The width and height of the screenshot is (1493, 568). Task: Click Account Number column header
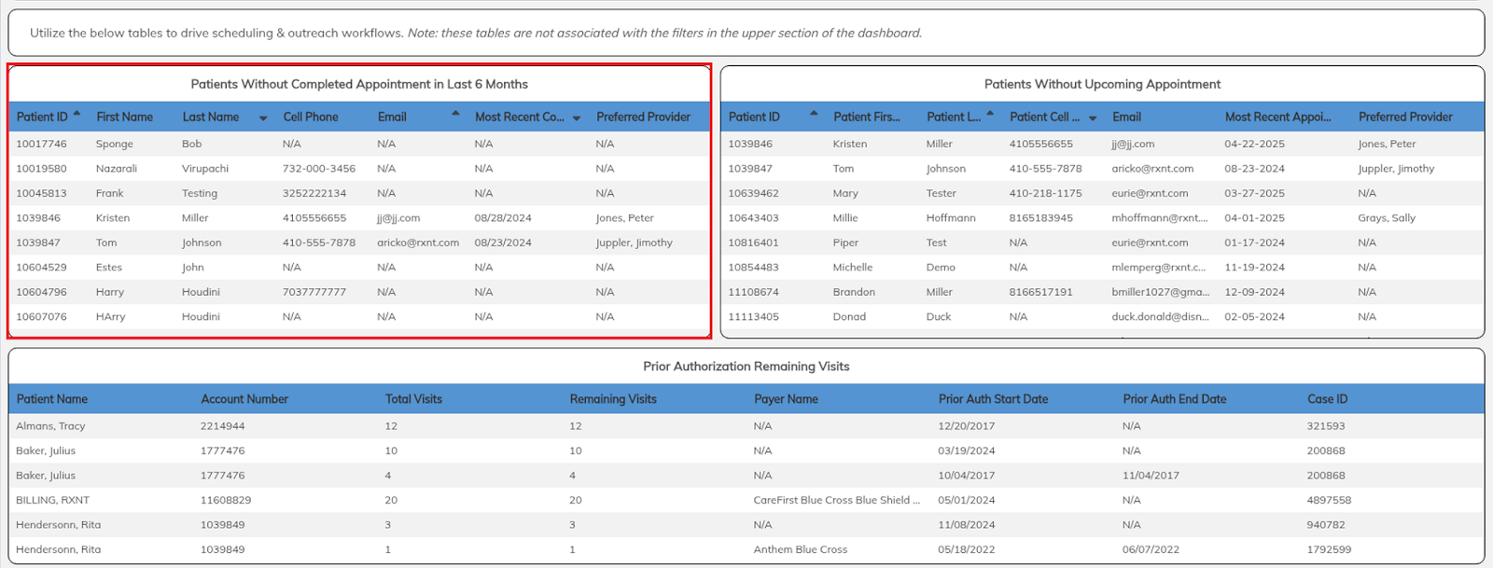(x=244, y=398)
